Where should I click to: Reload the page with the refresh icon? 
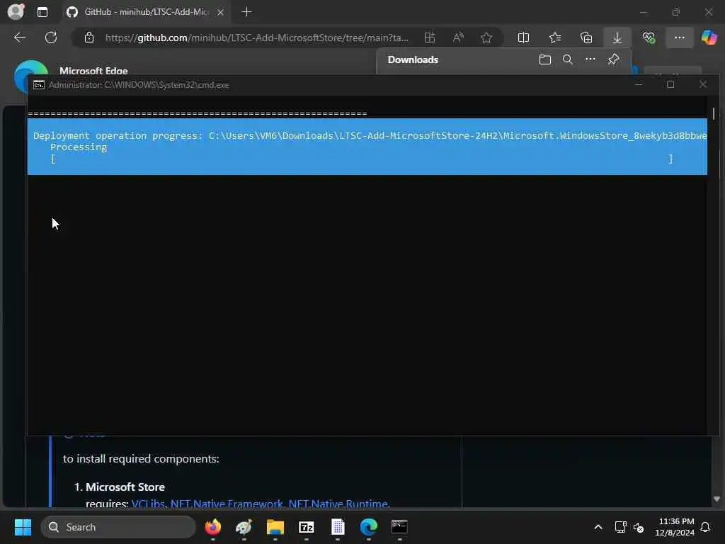click(51, 38)
